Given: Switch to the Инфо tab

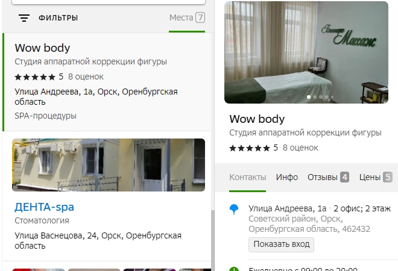Looking at the screenshot, I should click(x=287, y=177).
